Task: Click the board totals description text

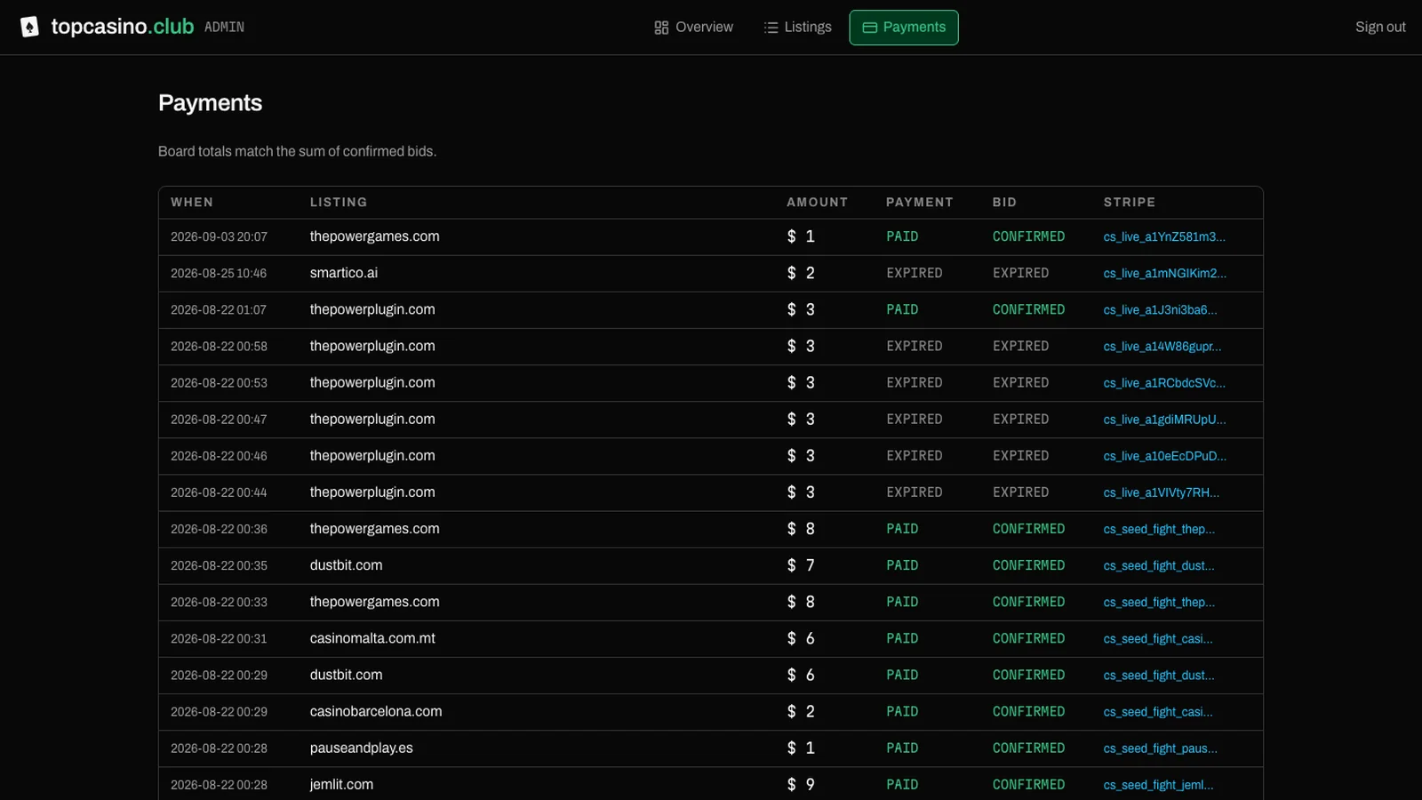Action: pos(297,152)
